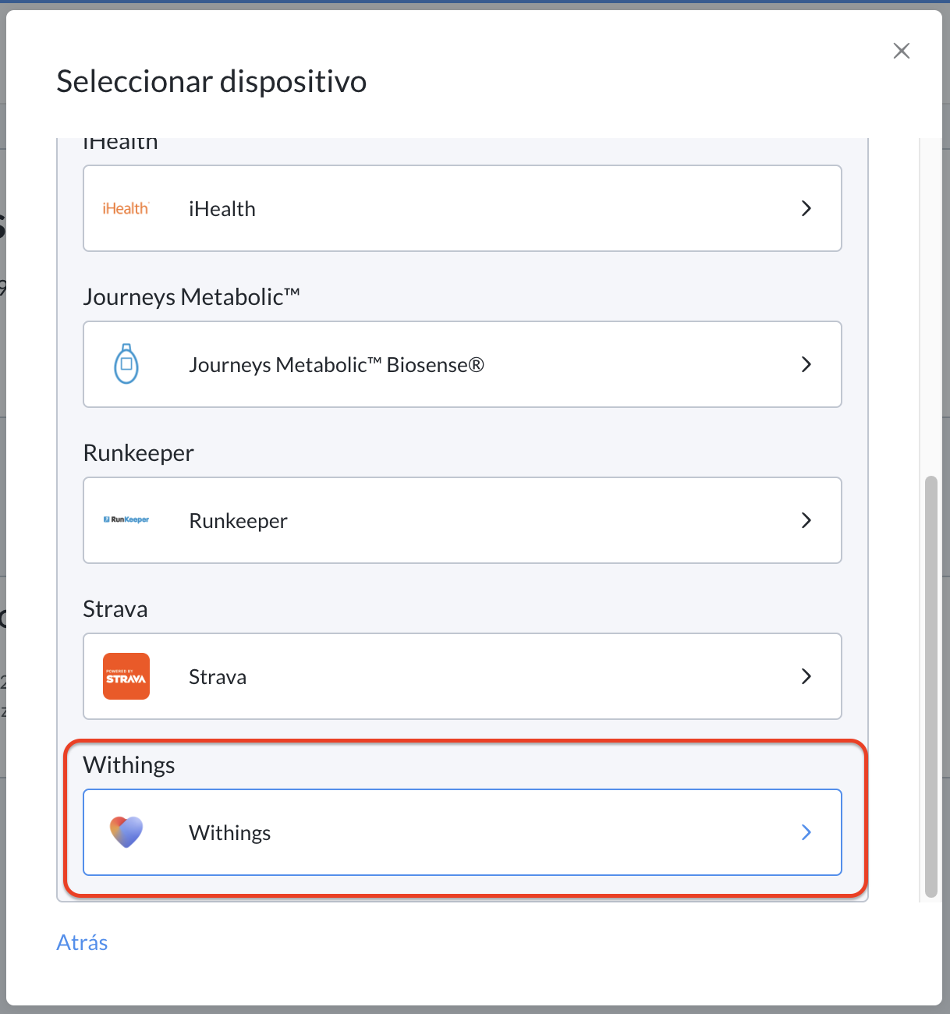Open the Withings row chevron
Screen dimensions: 950x1014
(806, 832)
